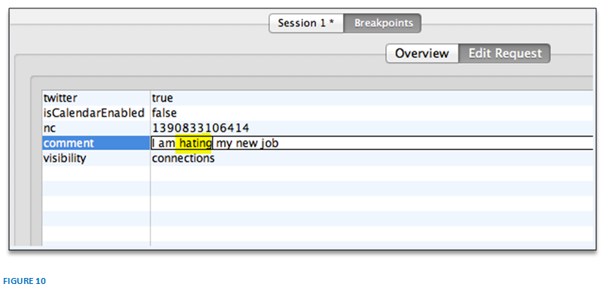The width and height of the screenshot is (606, 287).
Task: Click the visibility value connections
Action: (x=183, y=158)
